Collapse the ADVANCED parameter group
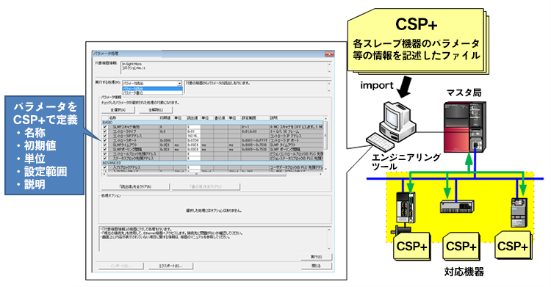551x287 pixels. click(x=212, y=163)
